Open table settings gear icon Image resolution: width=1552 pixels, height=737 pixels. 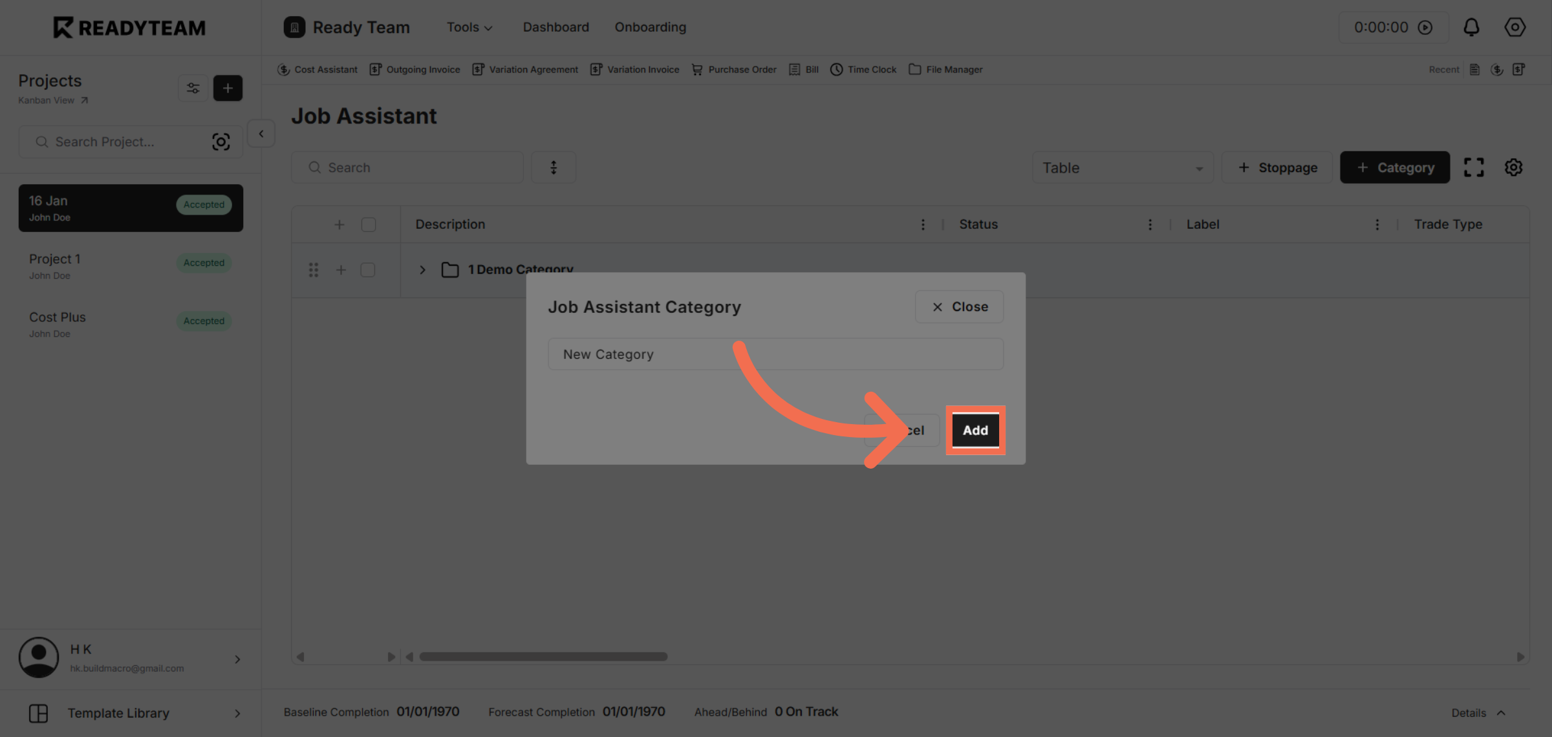[1513, 167]
